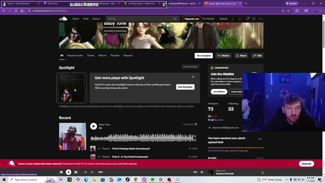Click the profile avatar in header
325x183 pixels.
click(233, 19)
